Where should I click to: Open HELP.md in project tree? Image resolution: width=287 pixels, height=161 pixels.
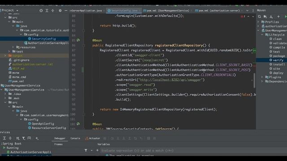[17, 68]
